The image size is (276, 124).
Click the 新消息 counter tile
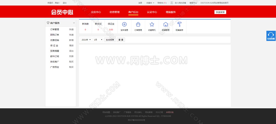click(85, 27)
